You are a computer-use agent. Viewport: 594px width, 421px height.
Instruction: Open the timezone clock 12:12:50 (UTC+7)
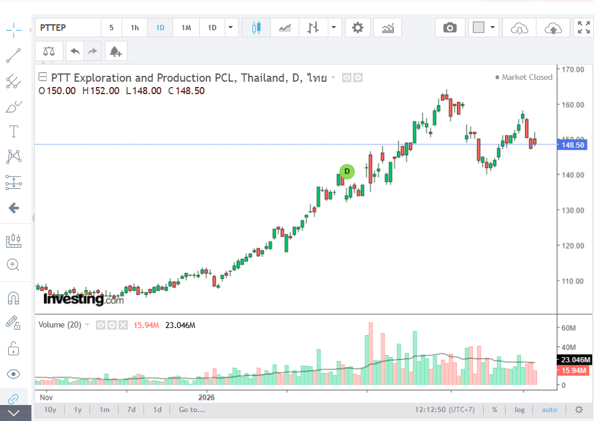445,410
